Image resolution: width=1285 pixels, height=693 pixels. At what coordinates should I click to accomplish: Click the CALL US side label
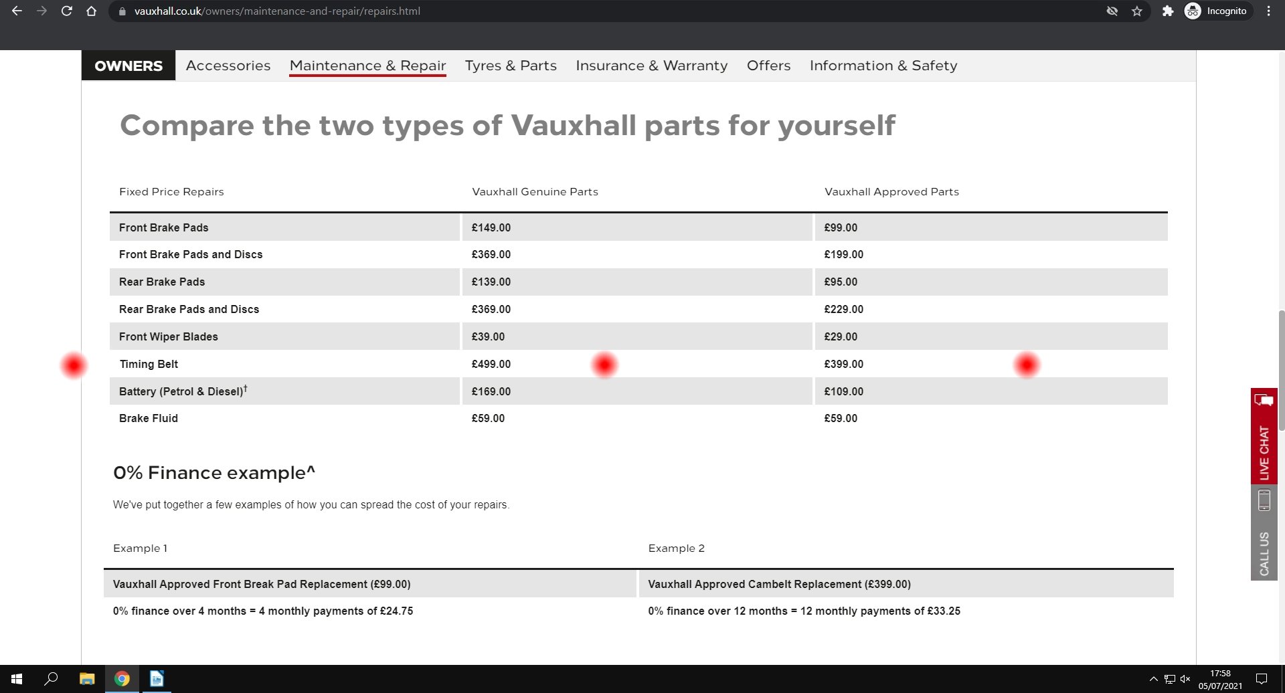[x=1264, y=554]
